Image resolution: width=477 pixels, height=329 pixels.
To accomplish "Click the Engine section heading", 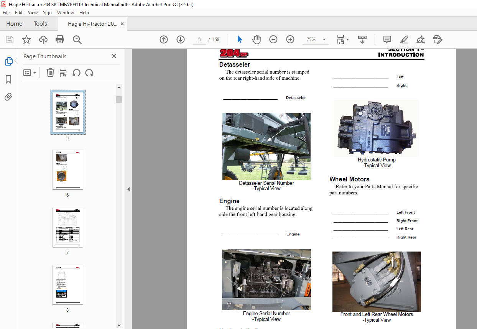I will (x=229, y=201).
